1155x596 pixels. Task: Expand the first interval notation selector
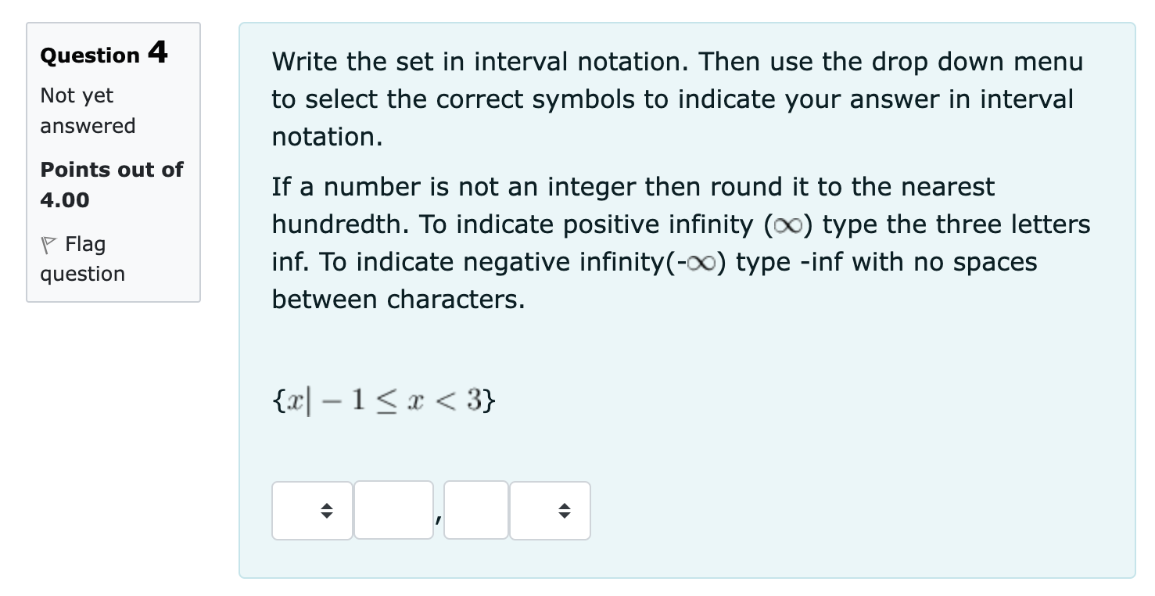[x=311, y=511]
